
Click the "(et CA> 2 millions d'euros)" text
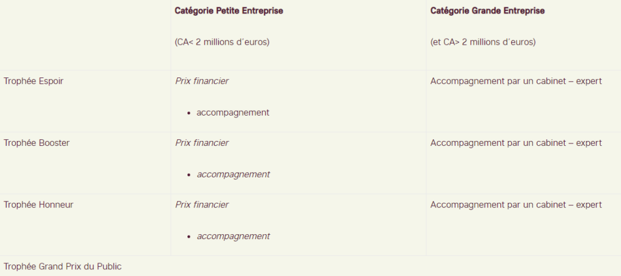pyautogui.click(x=483, y=42)
